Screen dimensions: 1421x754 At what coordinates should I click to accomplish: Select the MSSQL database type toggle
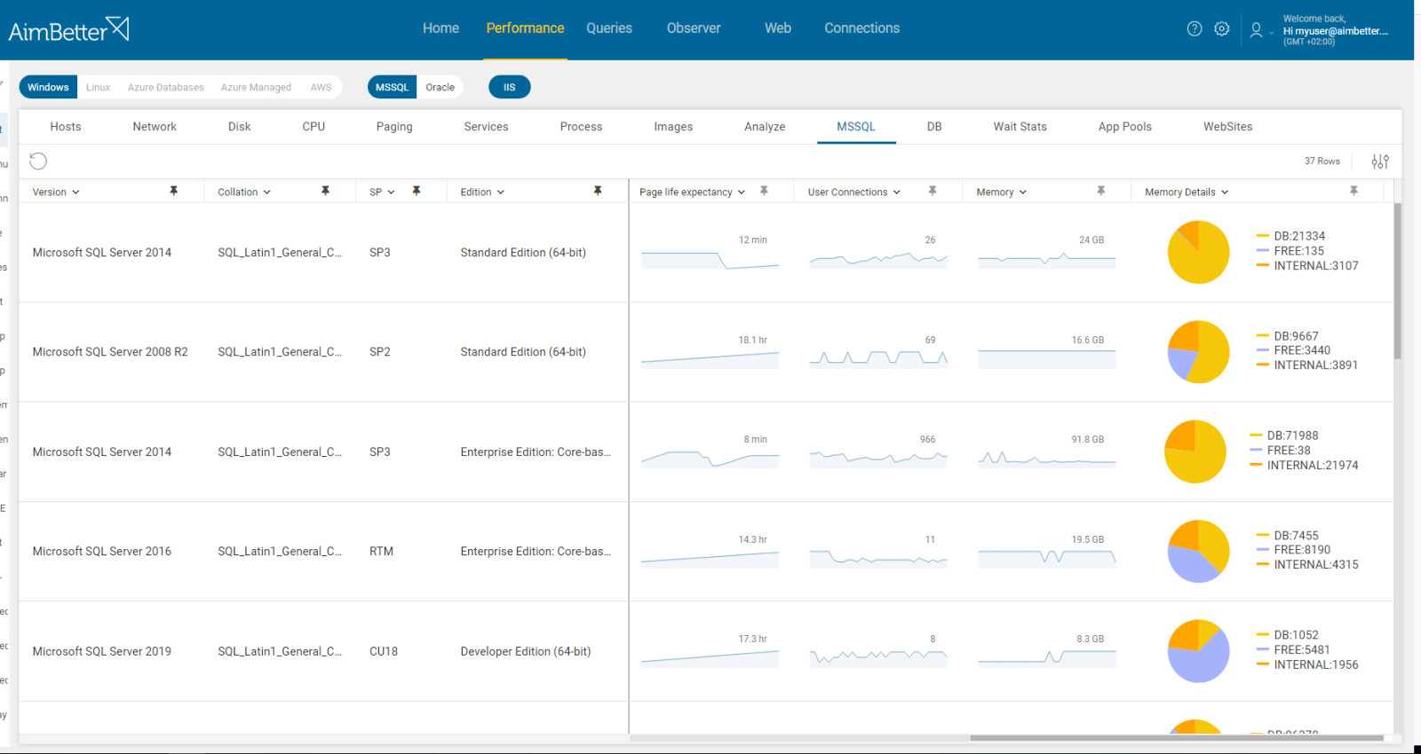point(392,87)
